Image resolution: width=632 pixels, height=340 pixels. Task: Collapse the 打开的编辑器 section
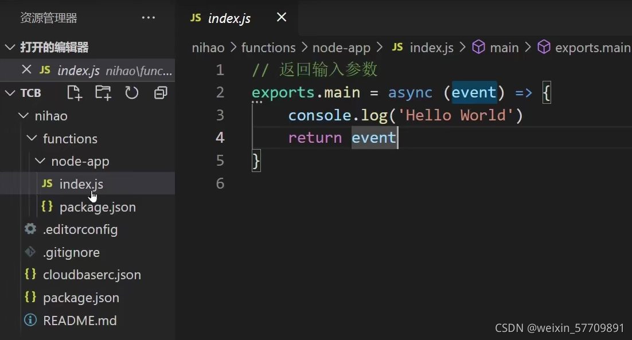(x=10, y=47)
